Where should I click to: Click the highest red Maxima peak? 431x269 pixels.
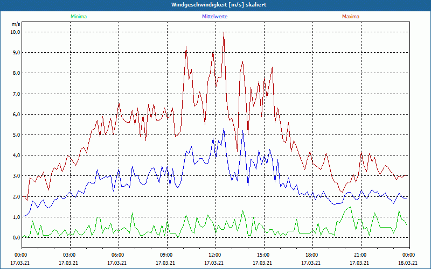tap(224, 33)
